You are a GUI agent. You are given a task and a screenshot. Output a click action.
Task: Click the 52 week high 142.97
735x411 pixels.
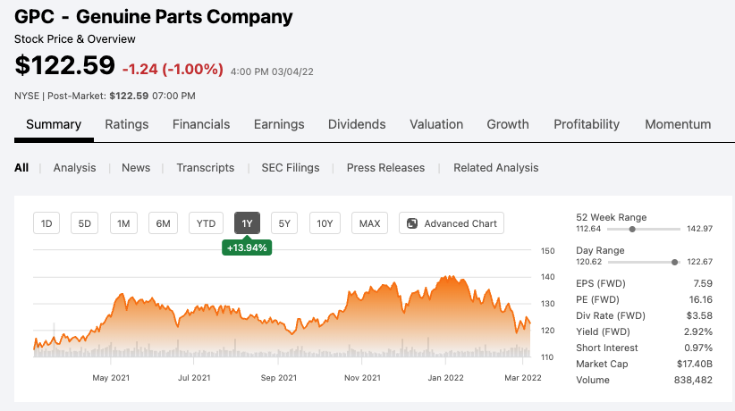(x=700, y=229)
